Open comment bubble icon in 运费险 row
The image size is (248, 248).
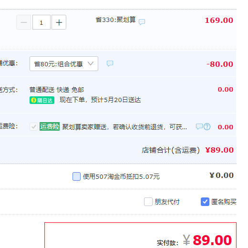199,126
